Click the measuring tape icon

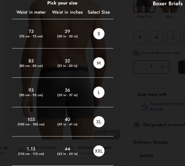(137, 53)
